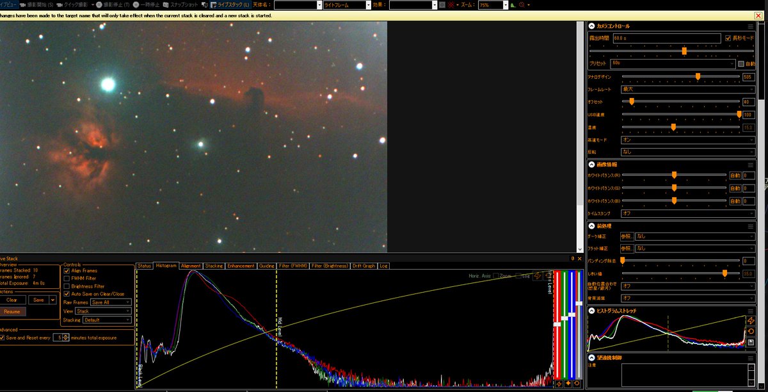Open 反転 dropdown

[688, 152]
